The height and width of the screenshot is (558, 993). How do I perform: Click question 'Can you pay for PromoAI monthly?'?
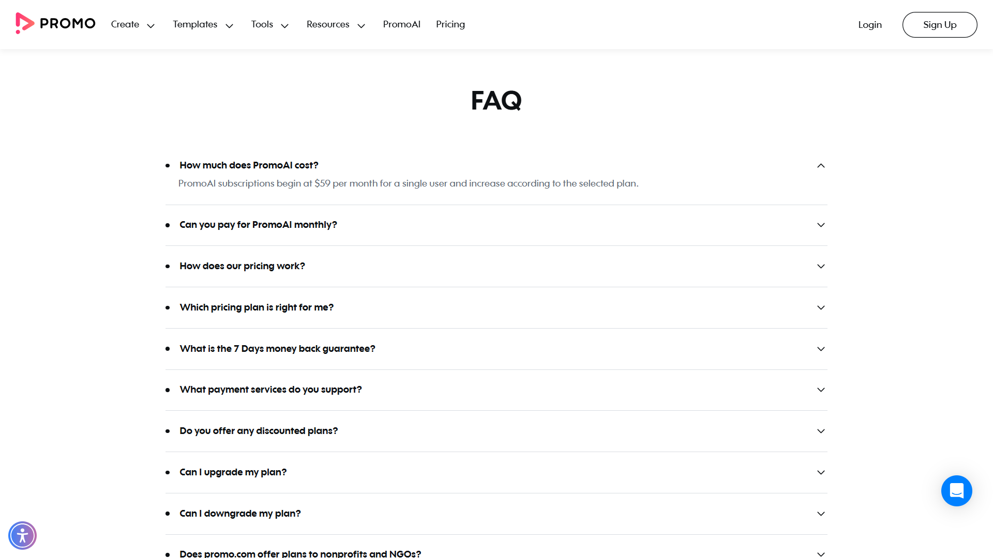point(258,225)
